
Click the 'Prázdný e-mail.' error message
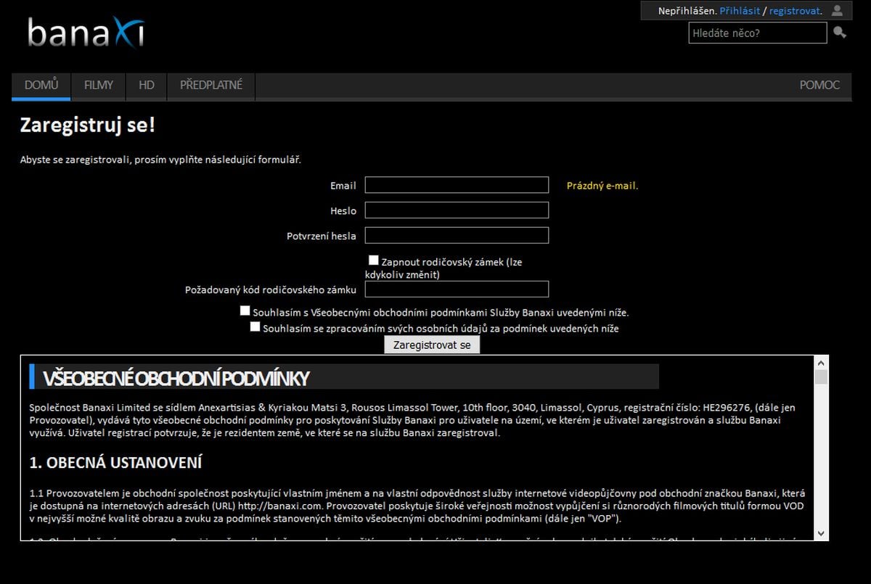pyautogui.click(x=602, y=186)
